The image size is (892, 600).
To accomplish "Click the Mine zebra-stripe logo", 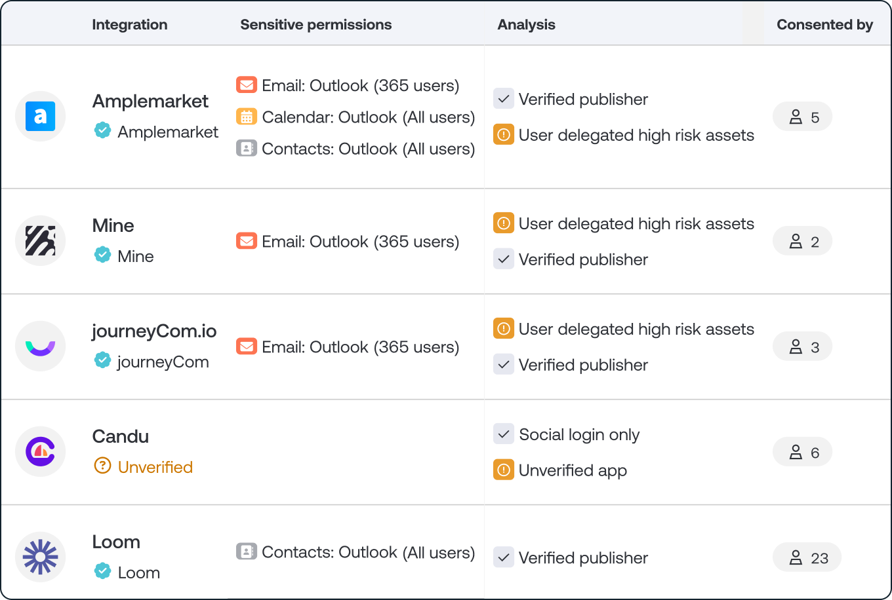I will [x=41, y=241].
